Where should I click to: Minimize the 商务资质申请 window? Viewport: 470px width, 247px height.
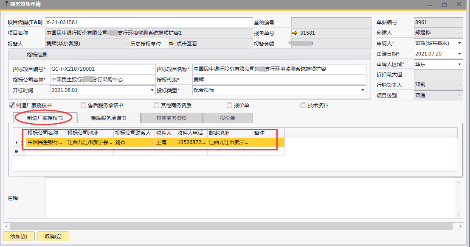coord(430,4)
